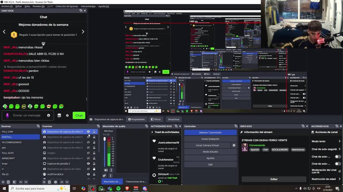Show next top donor slide
343x192 pixels.
(83, 32)
